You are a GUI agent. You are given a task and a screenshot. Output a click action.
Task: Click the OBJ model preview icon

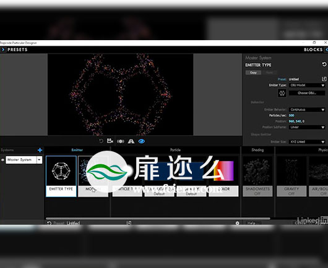click(x=282, y=93)
